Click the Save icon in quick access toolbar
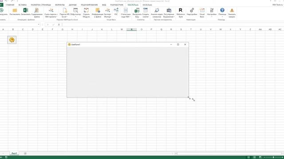The height and width of the screenshot is (159, 284). click(1, 1)
